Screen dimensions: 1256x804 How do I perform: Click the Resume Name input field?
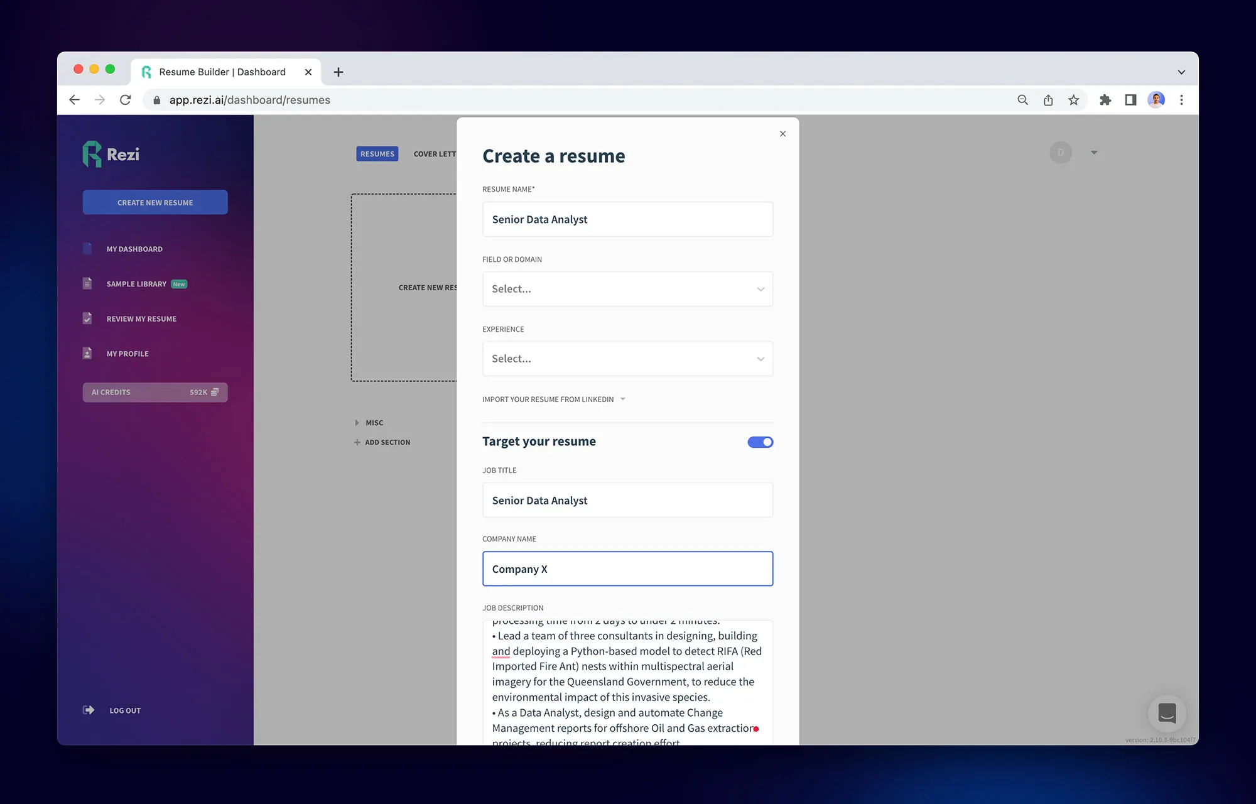point(627,219)
